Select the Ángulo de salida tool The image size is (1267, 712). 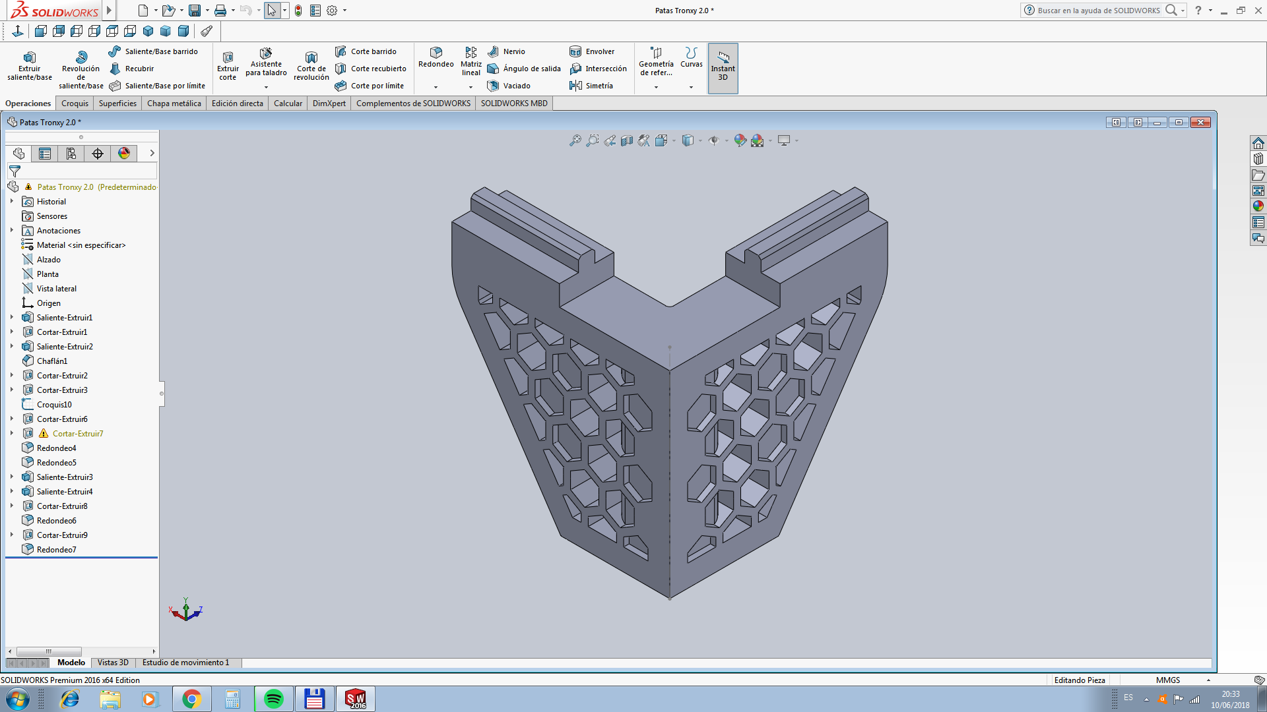tap(524, 69)
